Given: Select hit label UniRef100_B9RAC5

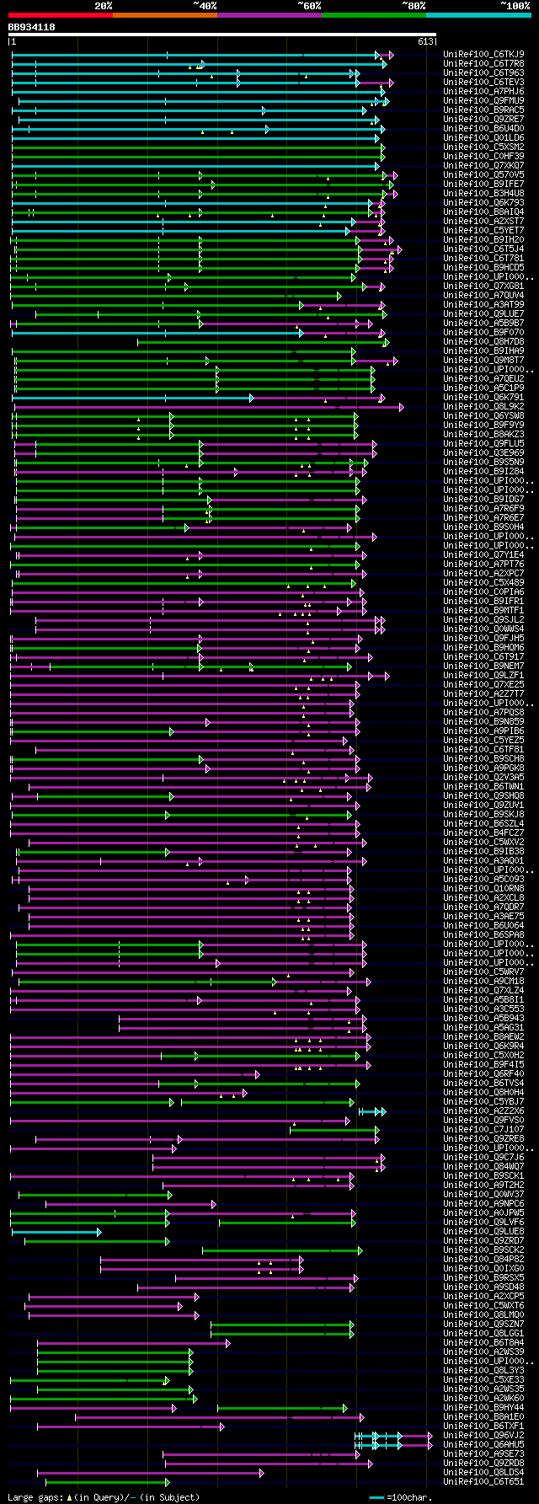Looking at the screenshot, I should (483, 110).
